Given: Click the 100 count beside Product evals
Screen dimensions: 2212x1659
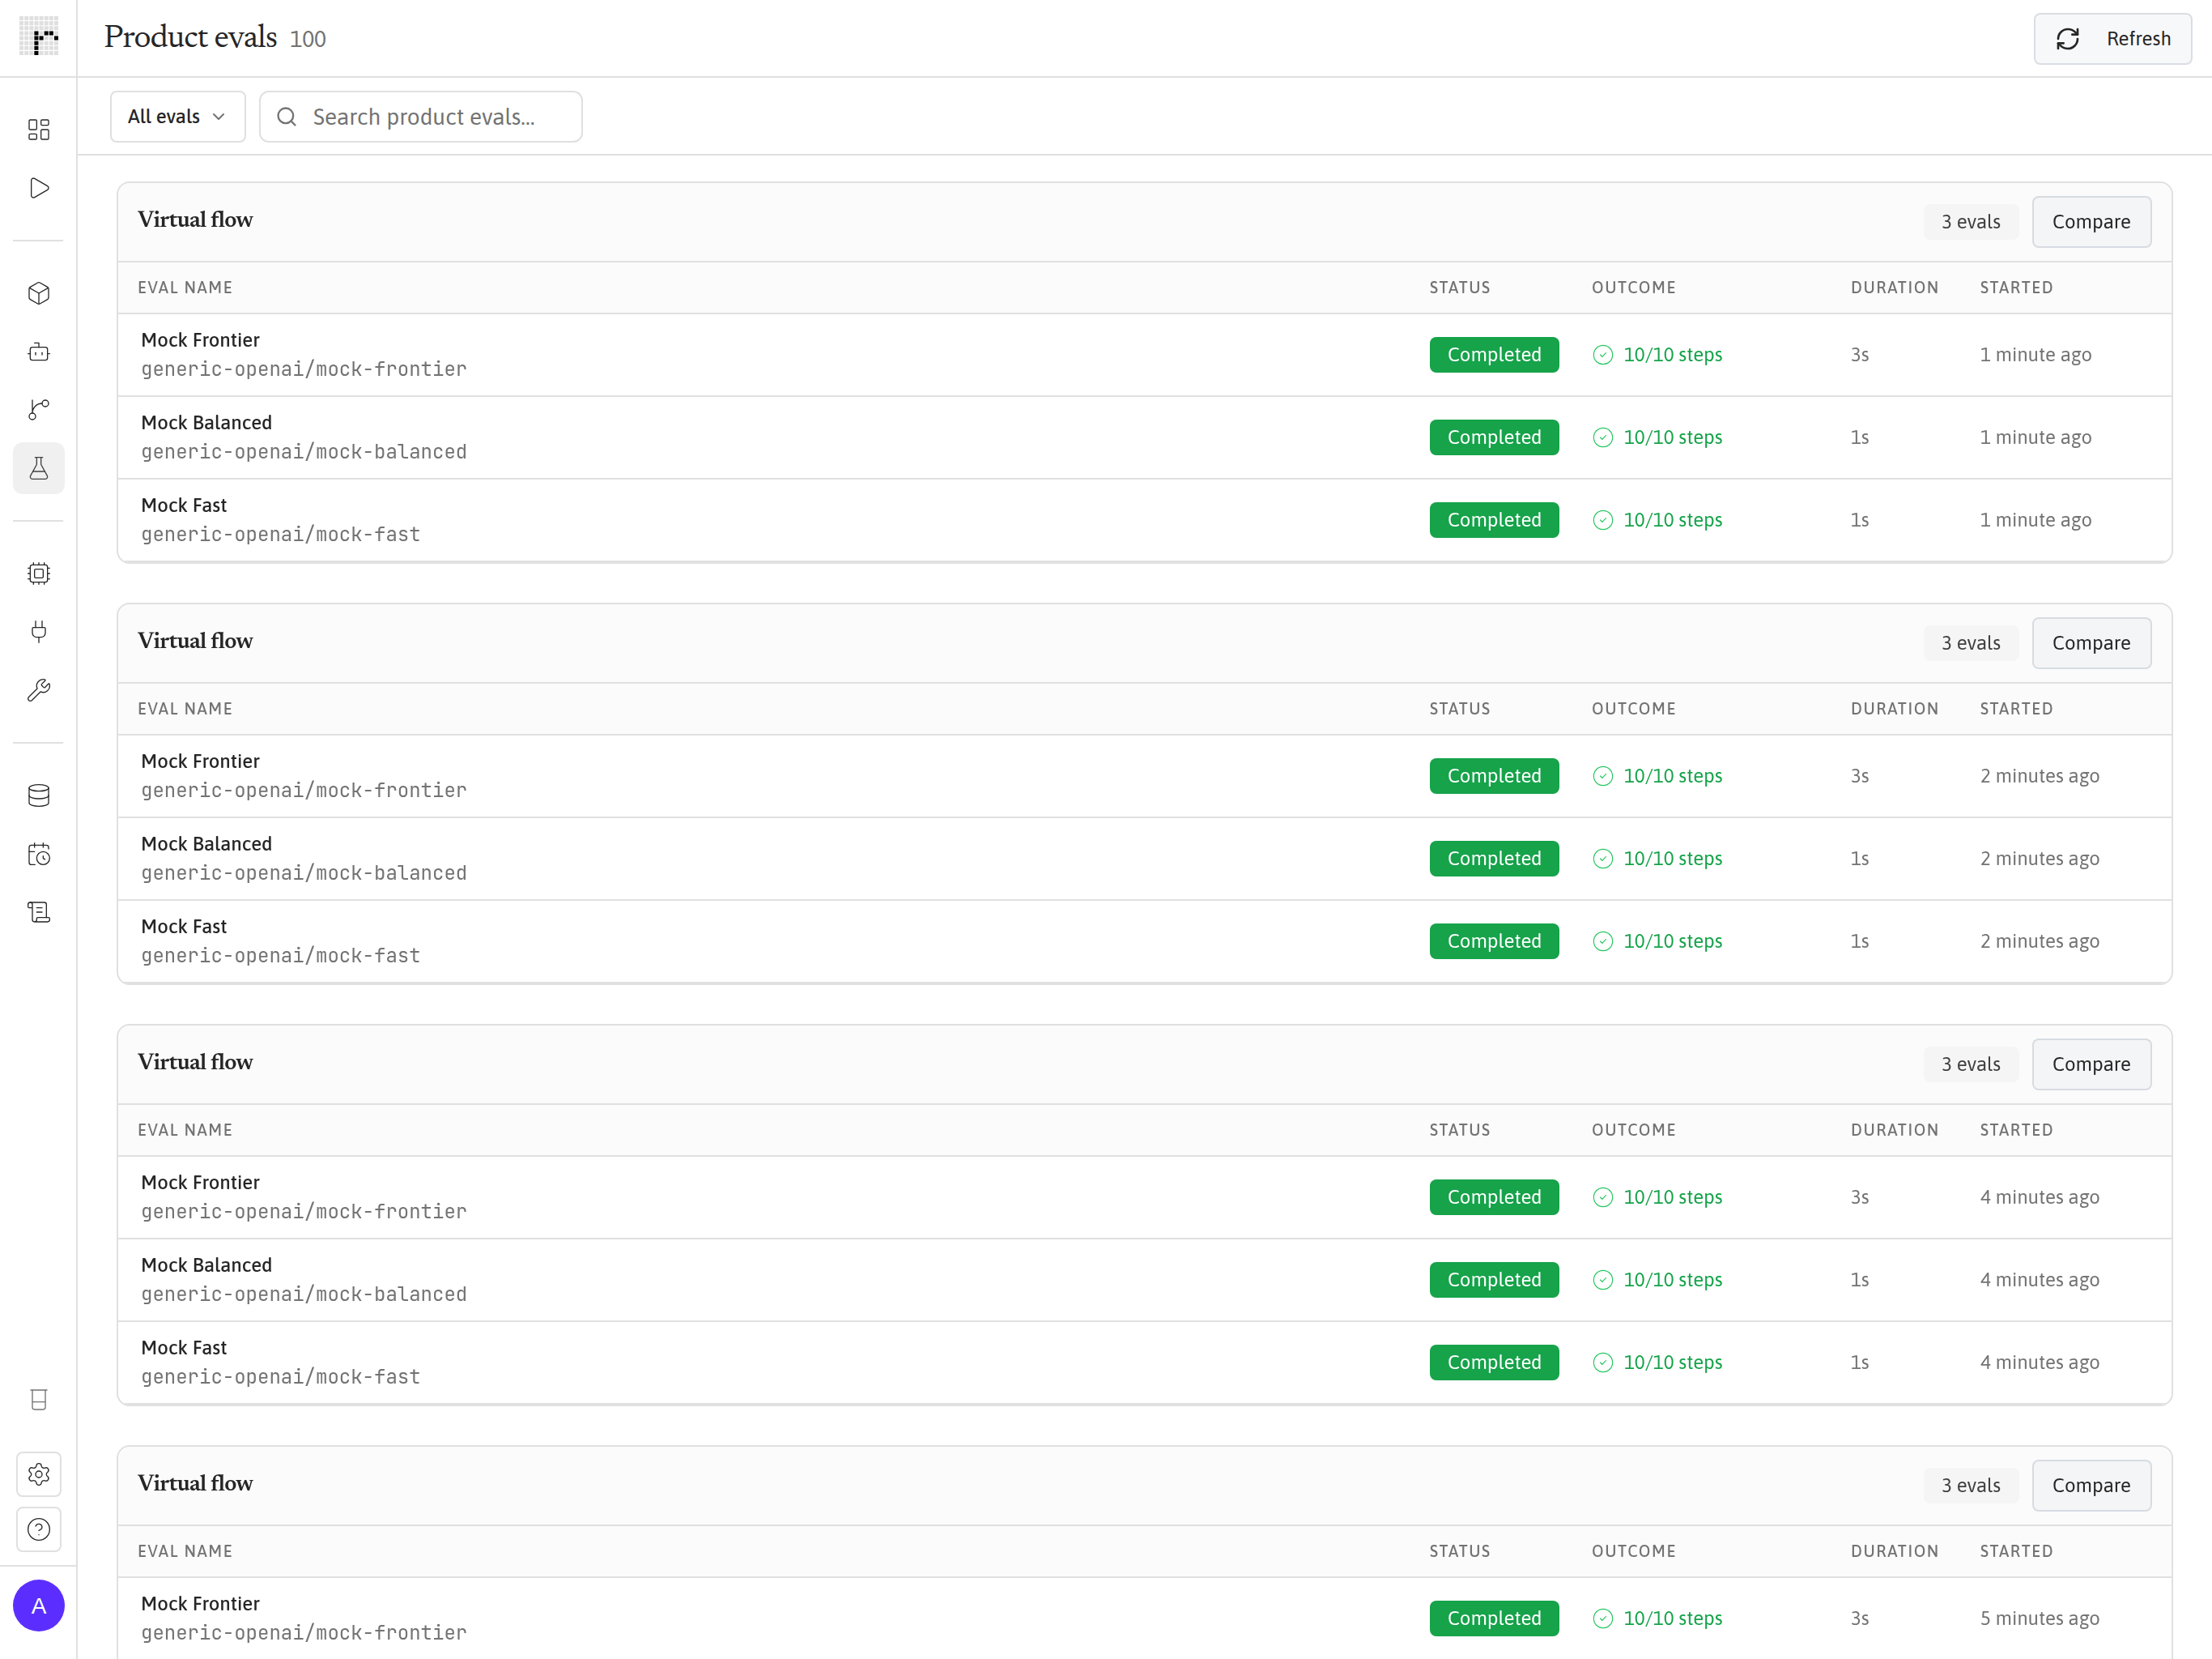Looking at the screenshot, I should [308, 39].
